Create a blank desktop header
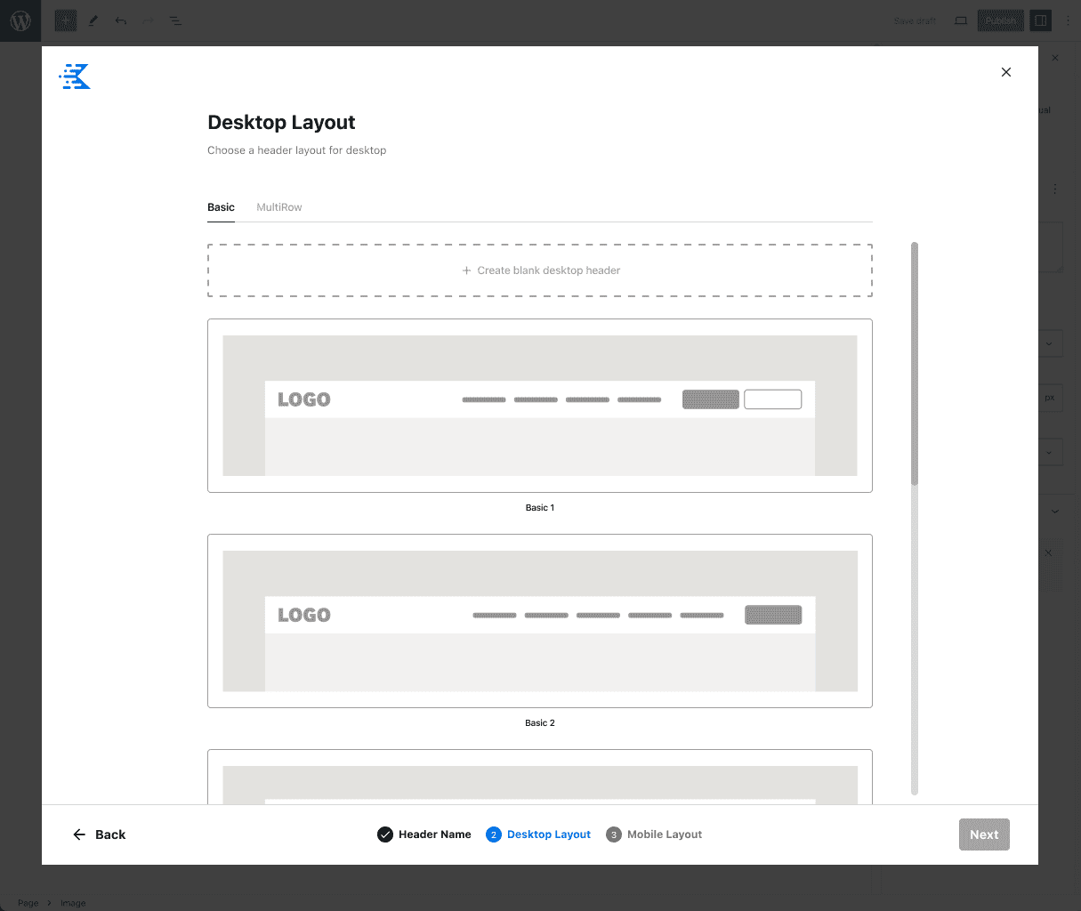 pos(539,270)
